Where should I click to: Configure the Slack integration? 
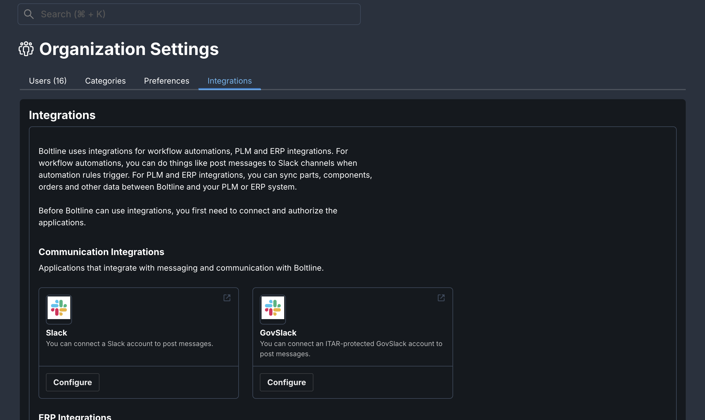tap(73, 382)
